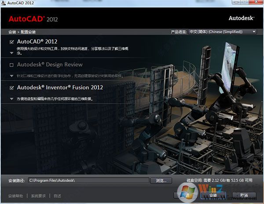This screenshot has height=204, width=264.
Task: Minimize the AutoCAD 2012 installer window
Action: tap(236, 2)
